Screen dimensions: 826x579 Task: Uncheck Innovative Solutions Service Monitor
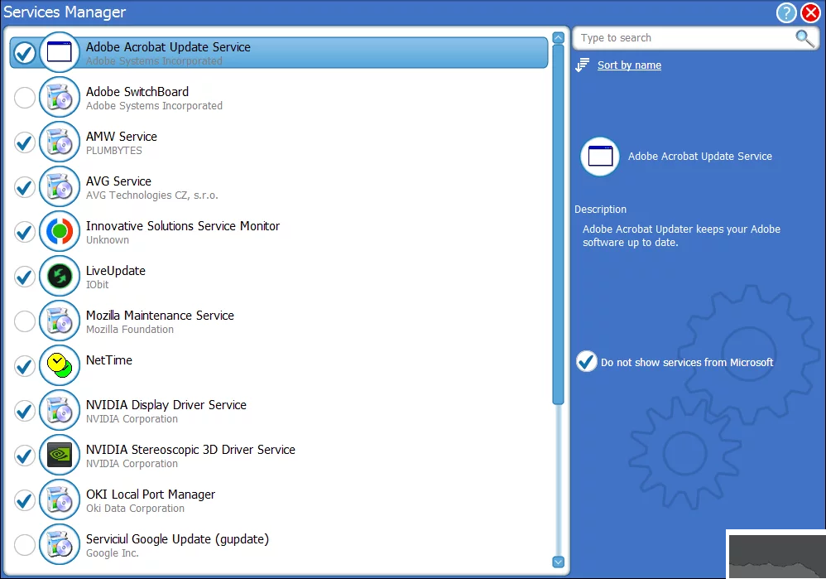pyautogui.click(x=24, y=232)
